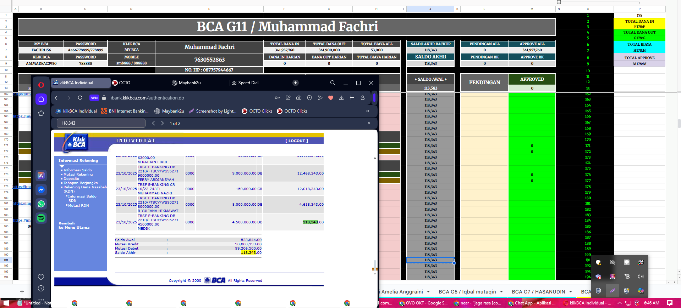Open dropdown arrow for Amelia Anggraini sheet tab
The image size is (681, 308).
point(428,292)
